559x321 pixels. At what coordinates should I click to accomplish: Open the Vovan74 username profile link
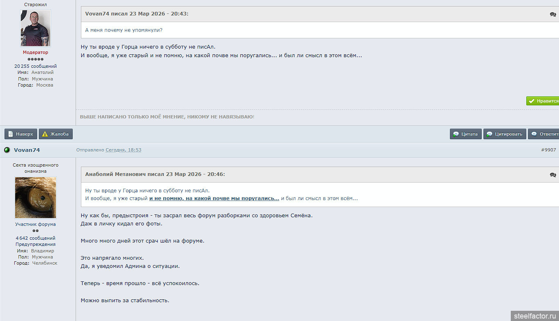(x=27, y=150)
